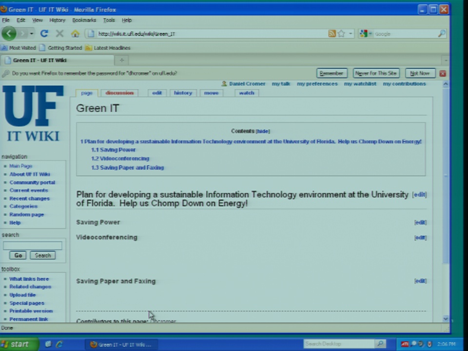Open the Bookmarks menu
The width and height of the screenshot is (468, 351).
(84, 20)
